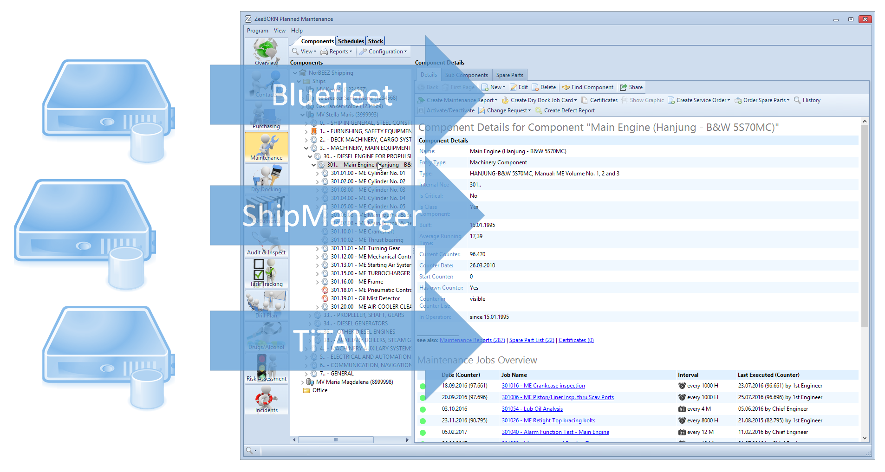Image resolution: width=885 pixels, height=472 pixels.
Task: Click the counter icon for 301016 interval
Action: pos(682,386)
